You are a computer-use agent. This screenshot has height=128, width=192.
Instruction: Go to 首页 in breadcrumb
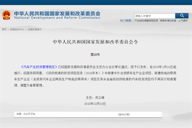(4, 29)
